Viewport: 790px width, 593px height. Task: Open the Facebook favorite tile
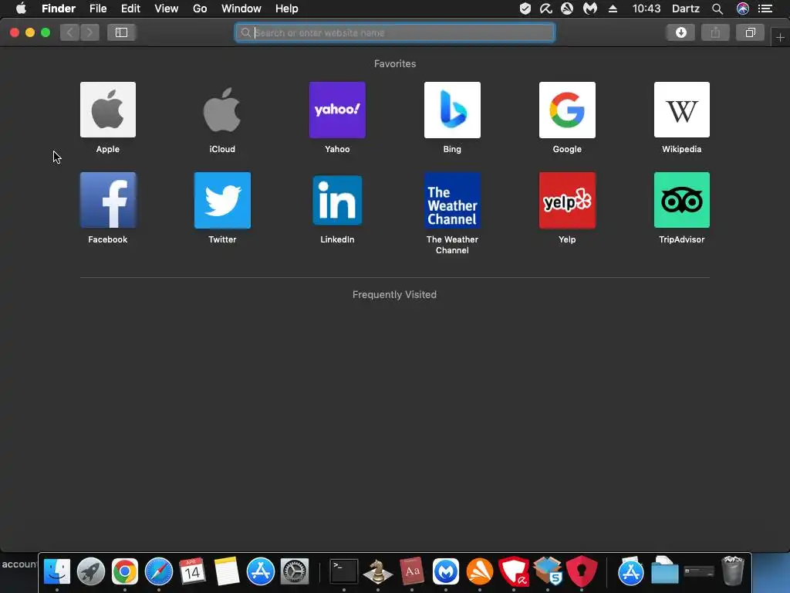[x=108, y=200]
